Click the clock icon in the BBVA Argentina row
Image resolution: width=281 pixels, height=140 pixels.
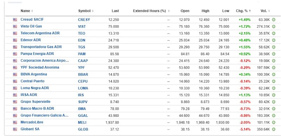tap(274, 74)
